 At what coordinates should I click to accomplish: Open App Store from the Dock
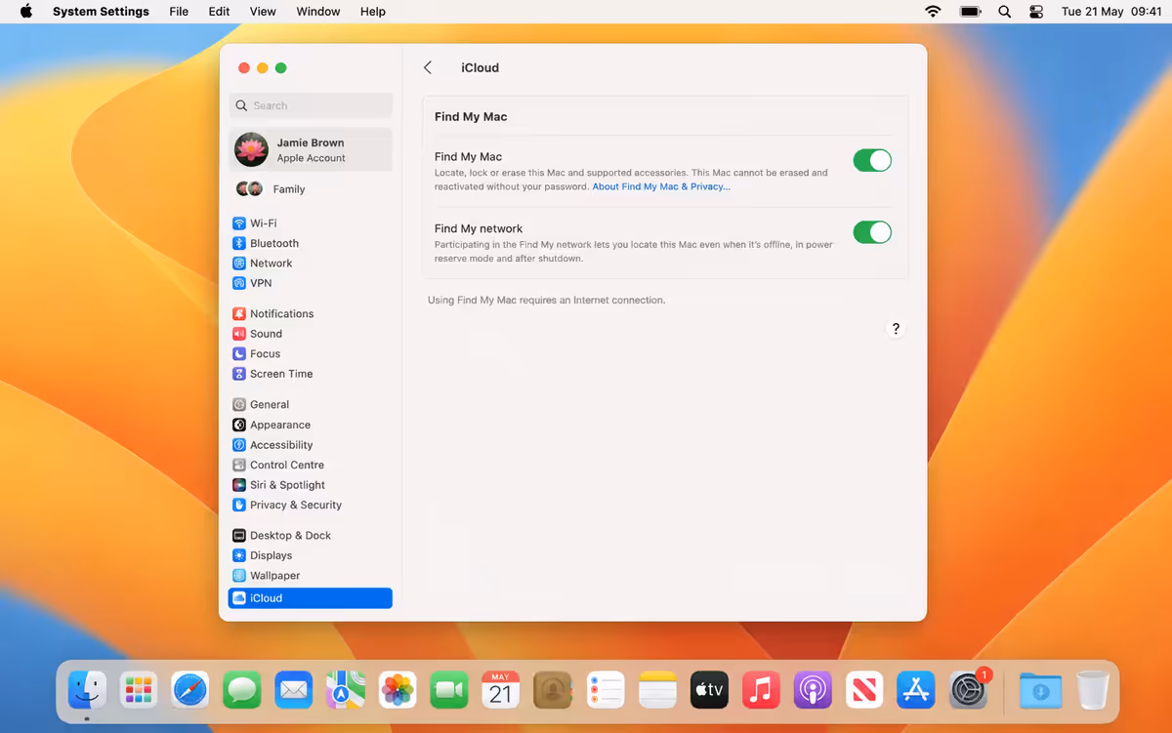[916, 690]
